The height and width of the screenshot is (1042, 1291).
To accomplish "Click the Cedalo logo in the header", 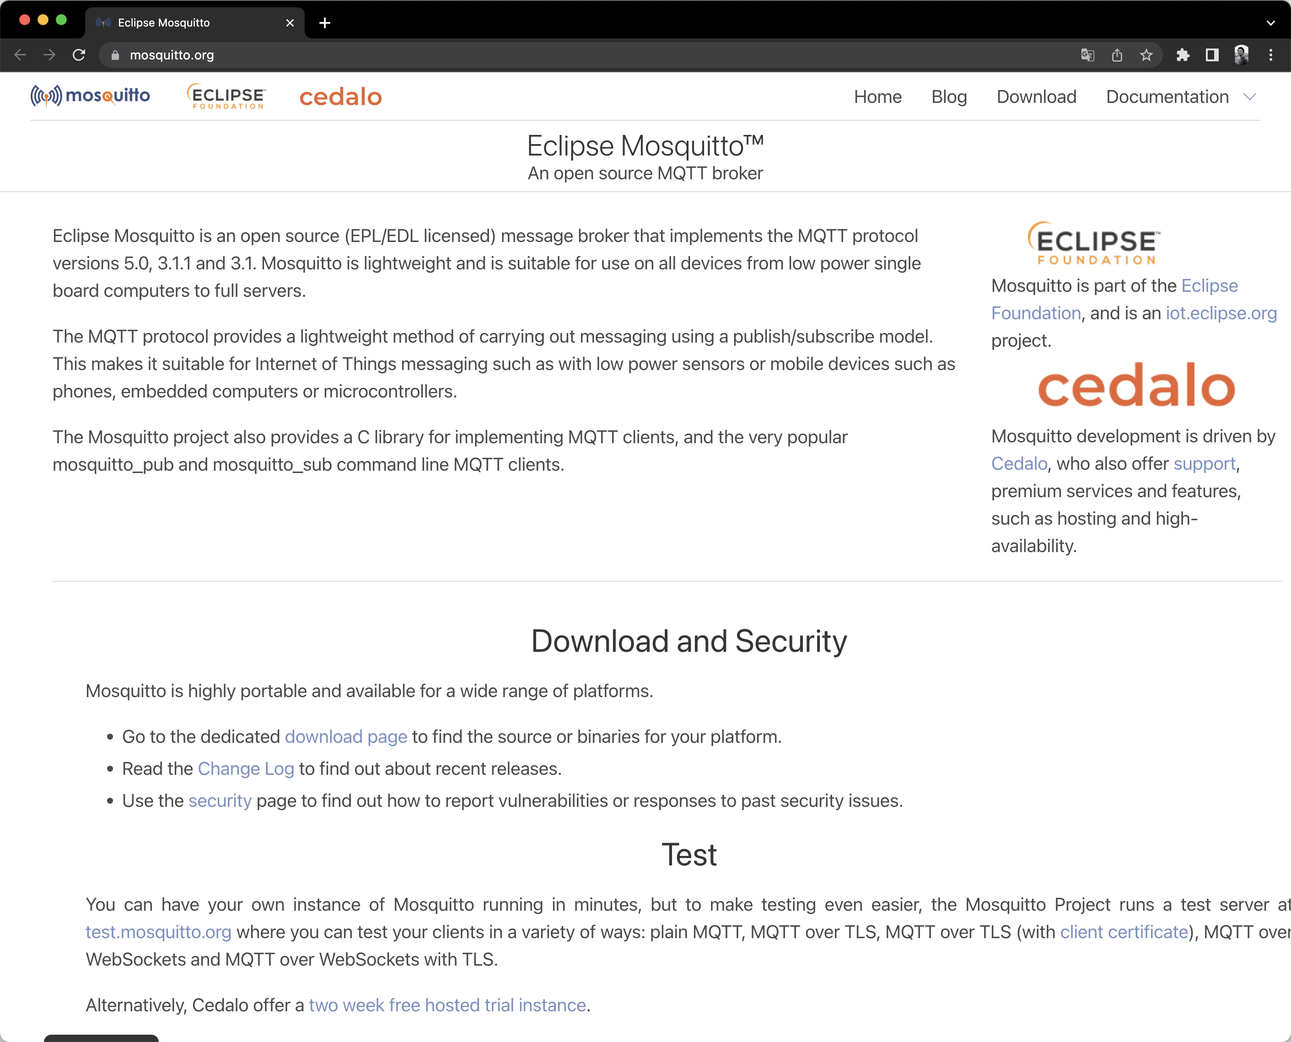I will (x=340, y=97).
